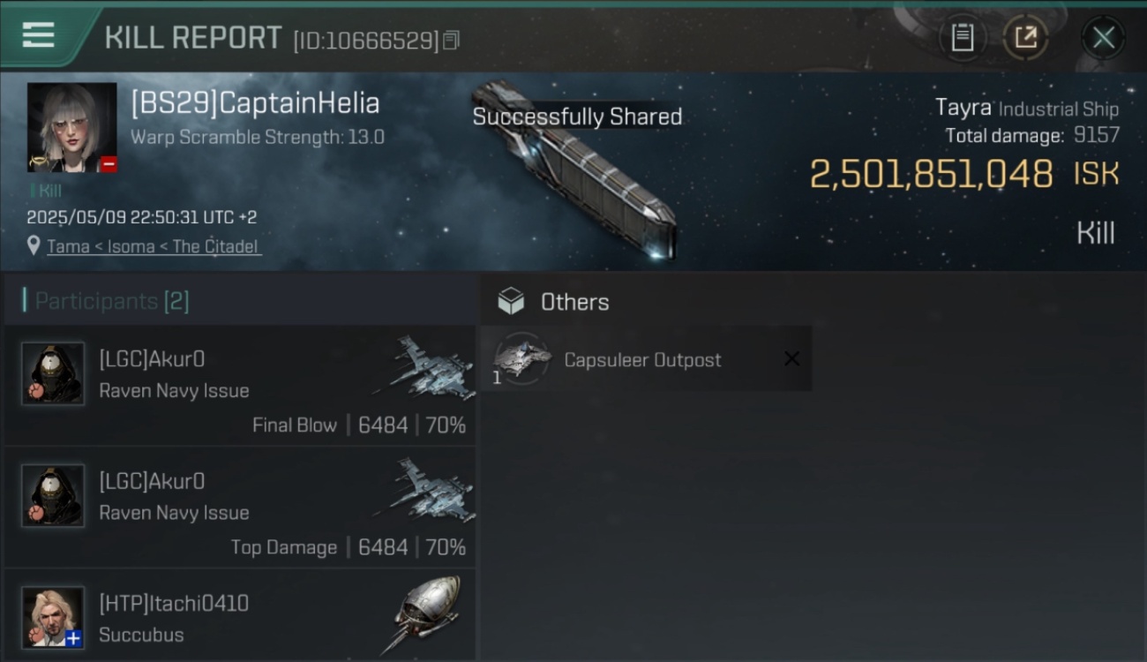Screen dimensions: 1147x662
Task: Open CaptainHelia's character portrait
Action: click(x=71, y=127)
